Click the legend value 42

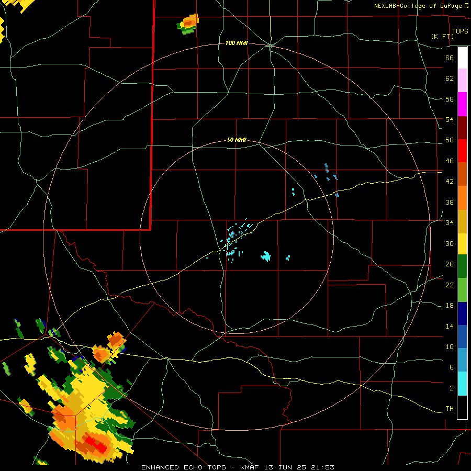pos(450,182)
